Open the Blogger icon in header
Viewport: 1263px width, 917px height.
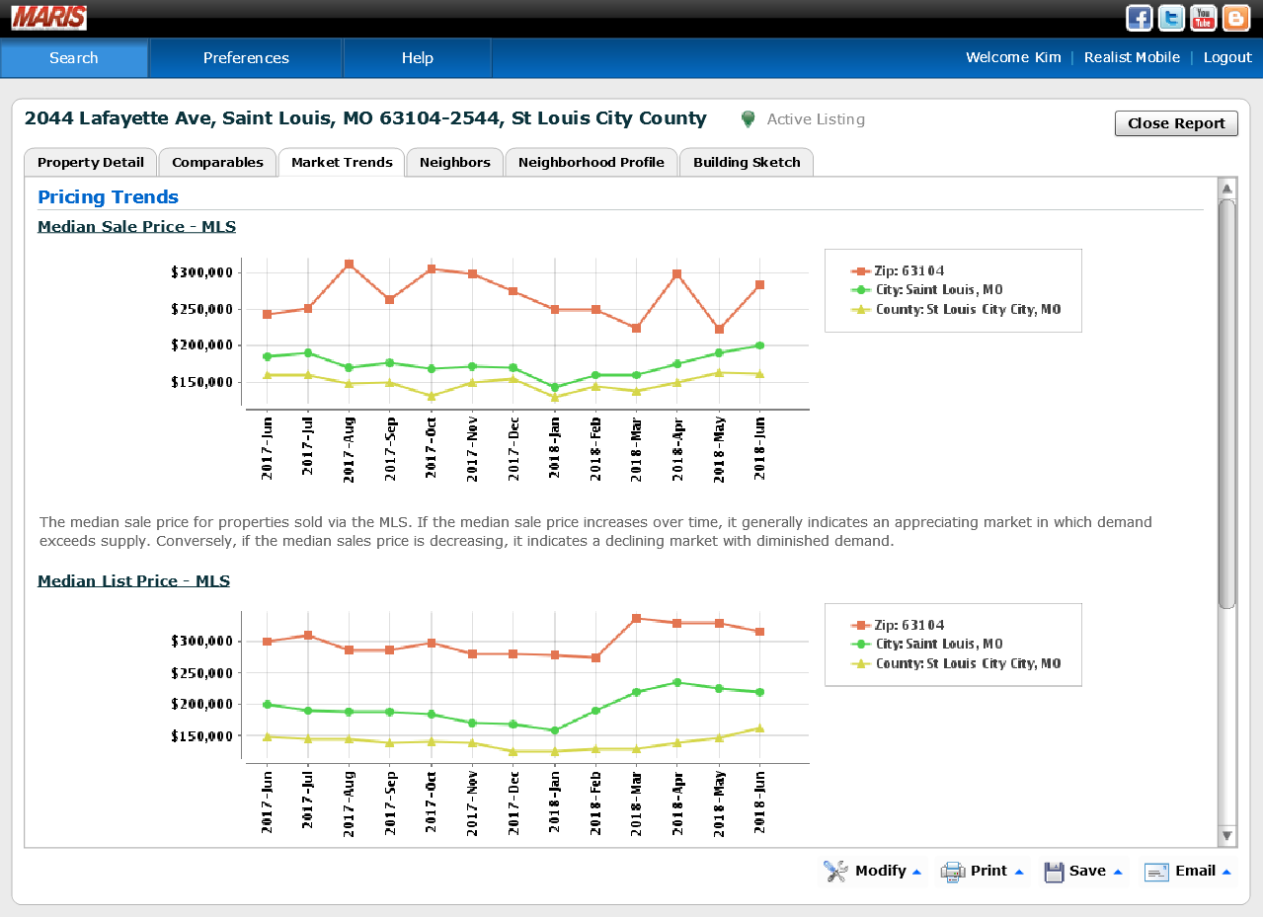1235,19
